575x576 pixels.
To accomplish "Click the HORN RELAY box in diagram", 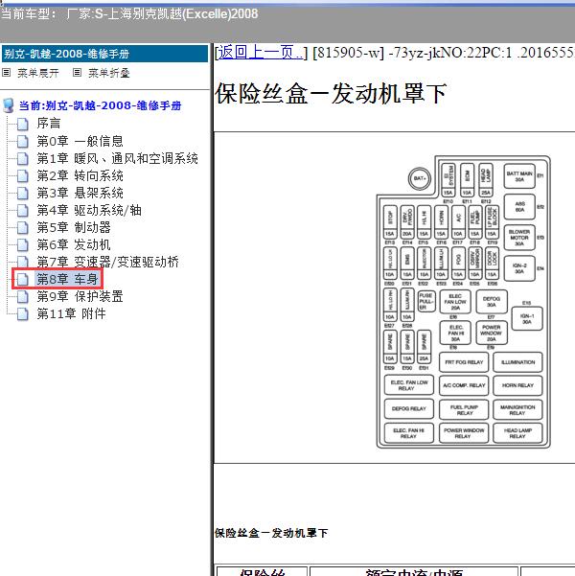I will click(517, 385).
